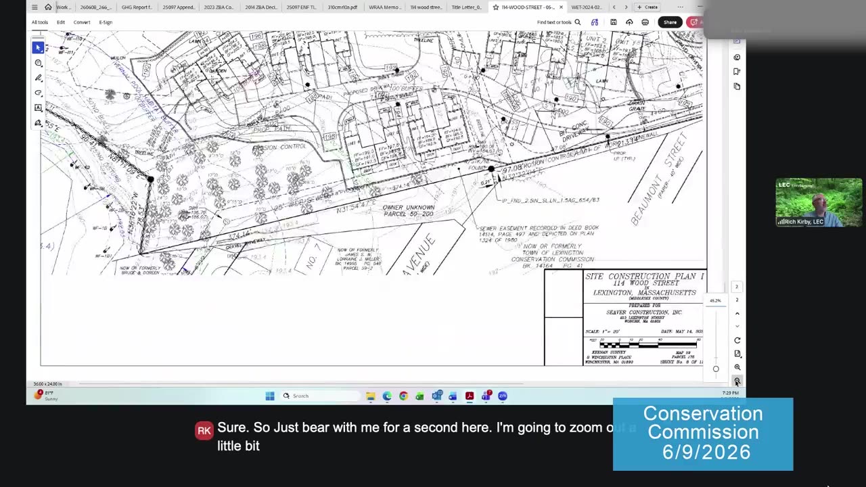Click the Share button

[x=670, y=22]
